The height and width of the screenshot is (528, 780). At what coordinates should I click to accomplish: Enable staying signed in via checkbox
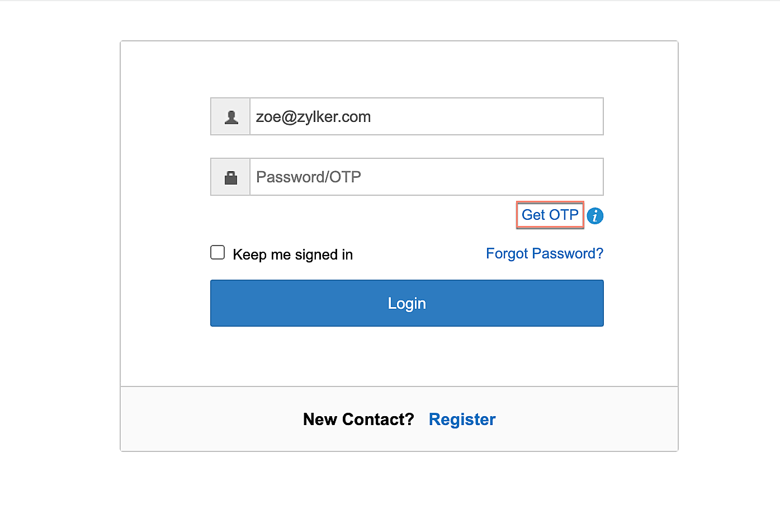(x=218, y=253)
